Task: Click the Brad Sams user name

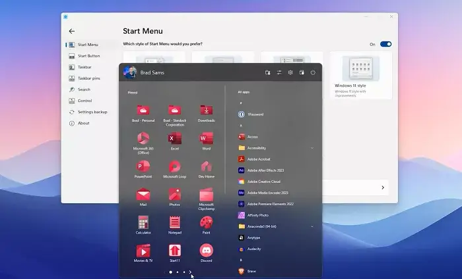Action: click(152, 72)
